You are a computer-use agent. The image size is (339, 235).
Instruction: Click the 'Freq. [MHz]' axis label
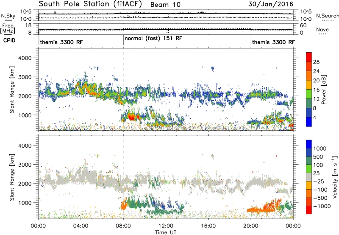(x=8, y=28)
